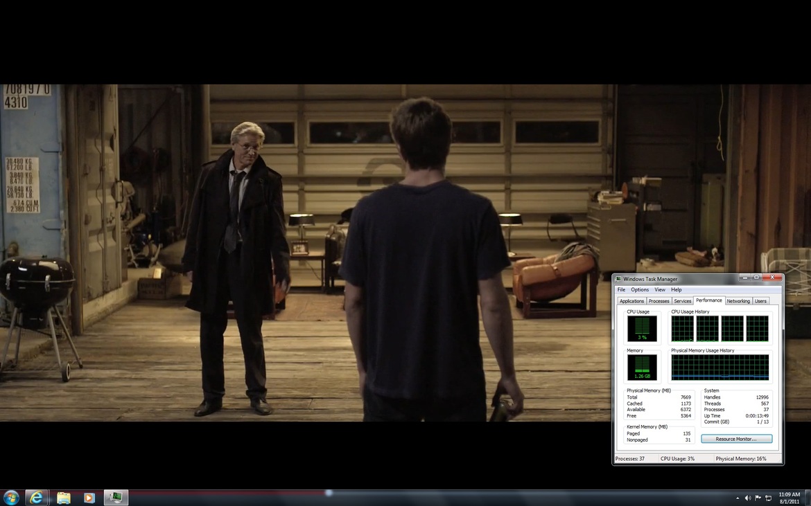Click the 'Physical Memory (MB)' group label

[x=649, y=391]
